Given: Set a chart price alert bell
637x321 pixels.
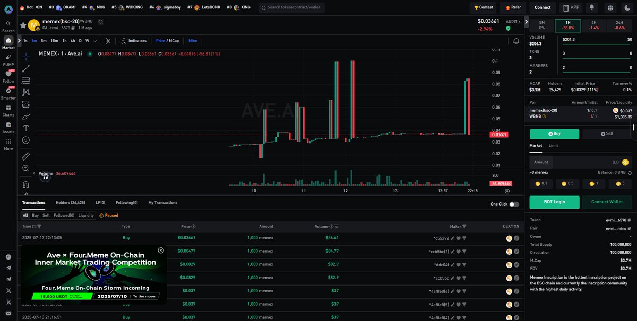Looking at the screenshot, I should point(516,41).
